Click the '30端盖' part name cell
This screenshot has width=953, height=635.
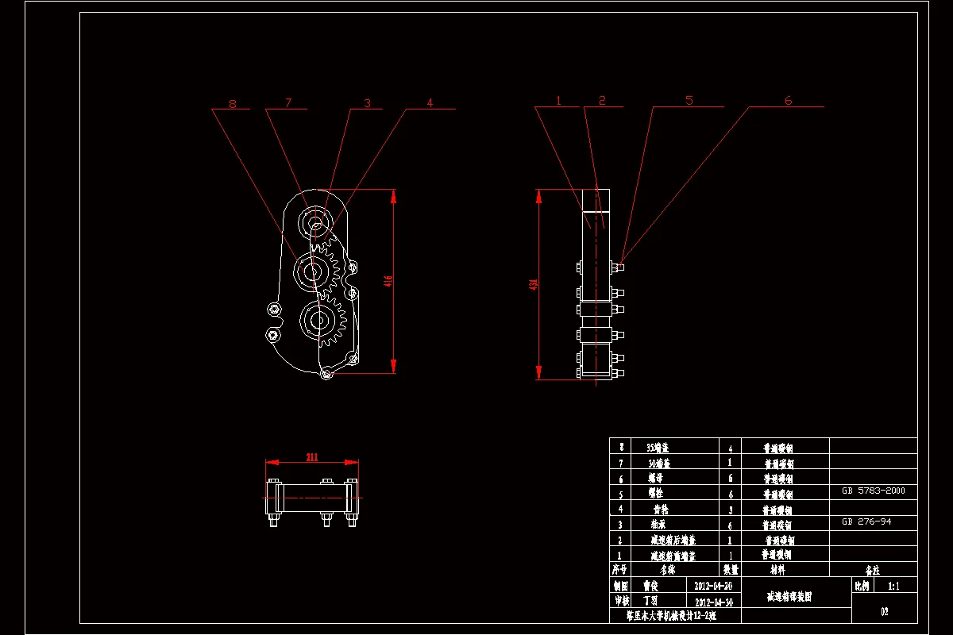pyautogui.click(x=658, y=462)
